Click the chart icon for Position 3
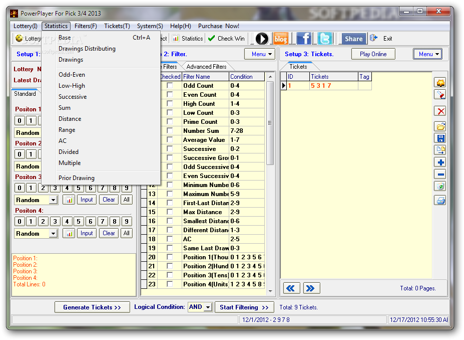The image size is (464, 340). [x=69, y=200]
